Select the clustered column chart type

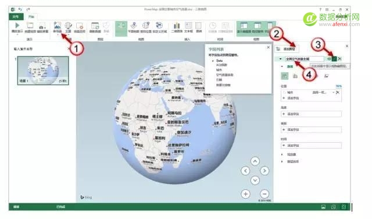coord(295,76)
